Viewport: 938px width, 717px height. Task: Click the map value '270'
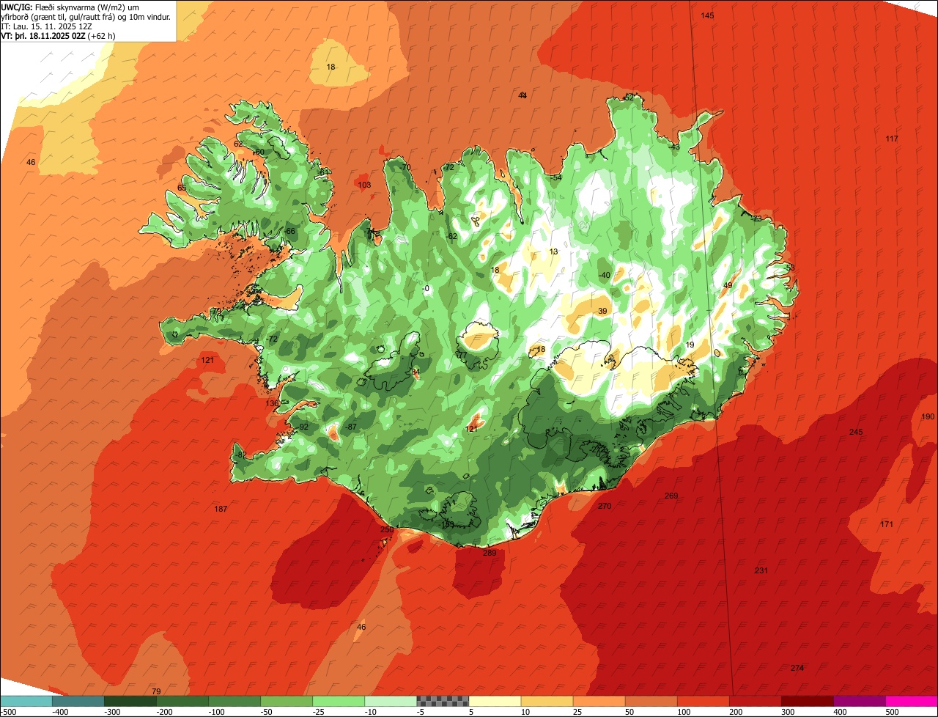[x=605, y=506]
